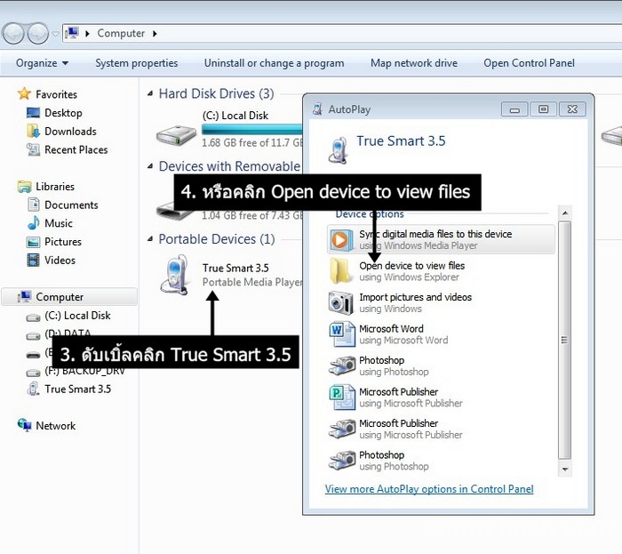The width and height of the screenshot is (622, 554).
Task: Click Uninstall or change a program
Action: (x=274, y=63)
